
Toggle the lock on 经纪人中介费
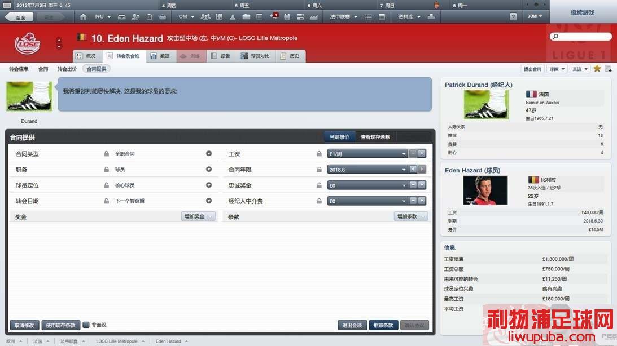[x=319, y=201]
